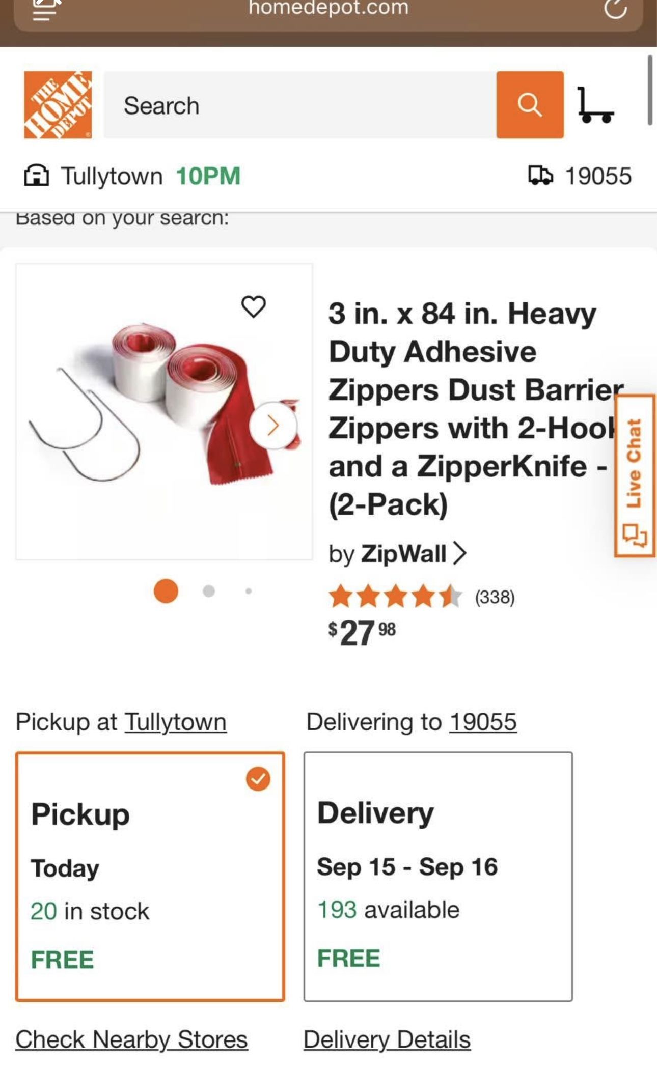Open the Delivery Details link
The image size is (657, 1069).
click(x=387, y=1039)
